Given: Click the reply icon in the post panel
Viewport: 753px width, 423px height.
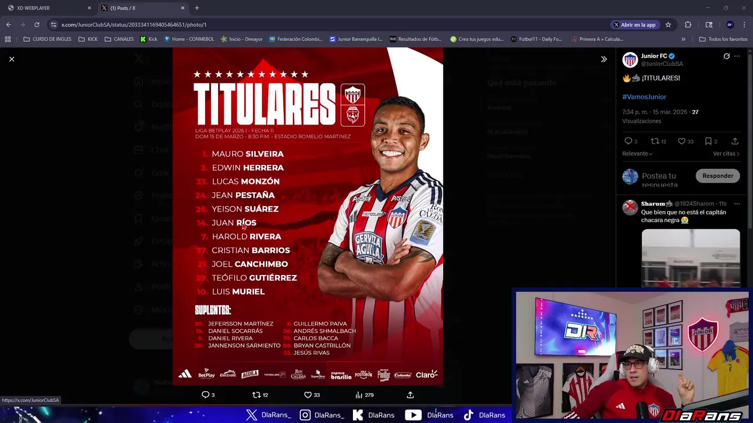Looking at the screenshot, I should (x=628, y=141).
